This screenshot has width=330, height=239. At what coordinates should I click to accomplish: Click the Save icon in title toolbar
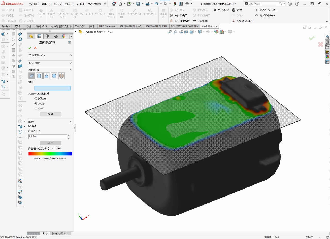tap(138, 4)
